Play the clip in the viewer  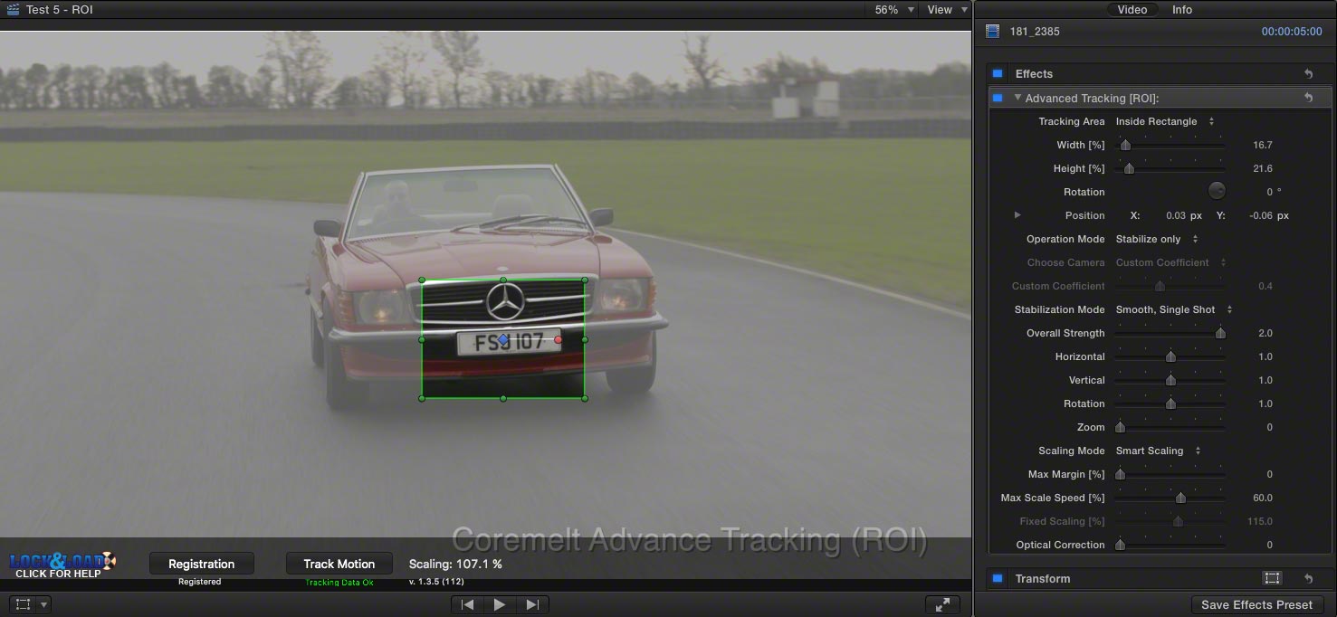click(x=500, y=605)
